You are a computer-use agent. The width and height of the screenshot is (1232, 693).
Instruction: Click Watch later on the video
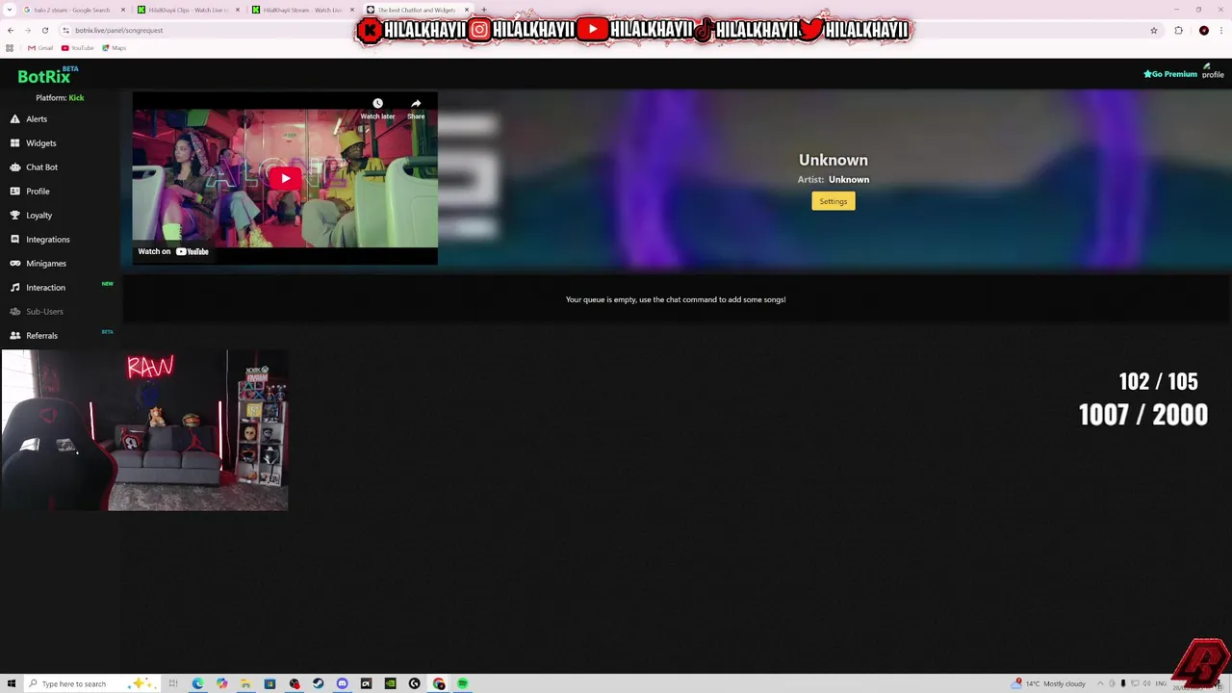coord(377,109)
